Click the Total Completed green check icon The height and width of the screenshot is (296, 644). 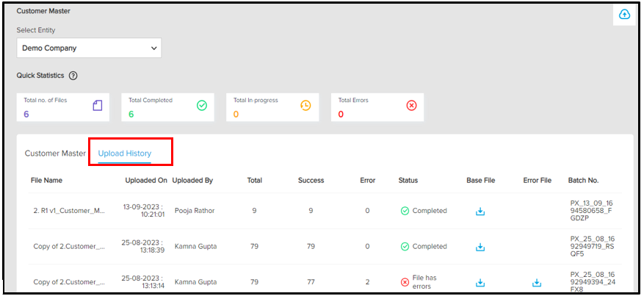point(202,106)
